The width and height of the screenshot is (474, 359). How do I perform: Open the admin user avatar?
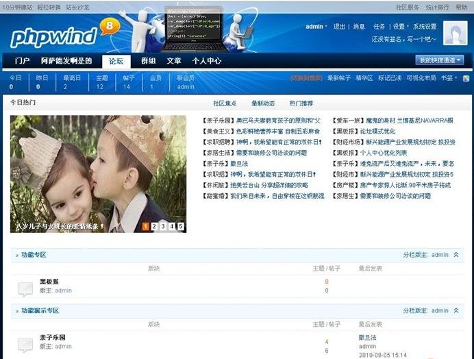tap(456, 34)
